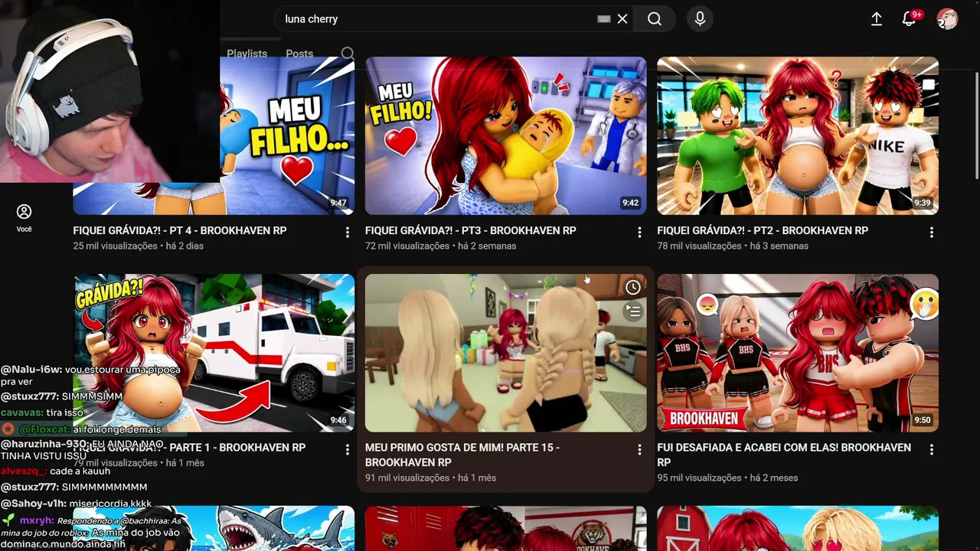Open more options for 'Meu Primo Gosta de Mim'
This screenshot has height=551, width=980.
[x=639, y=449]
